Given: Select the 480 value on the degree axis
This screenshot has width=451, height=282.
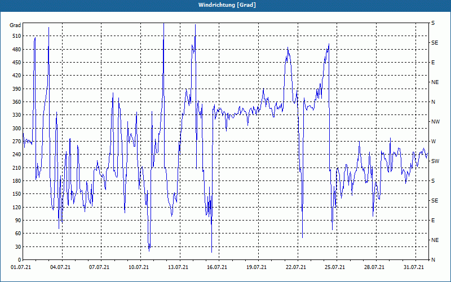Looking at the screenshot, I should tap(17, 50).
